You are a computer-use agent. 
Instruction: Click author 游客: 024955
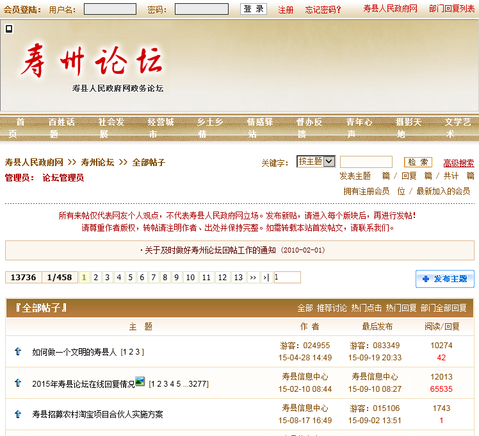pos(305,346)
